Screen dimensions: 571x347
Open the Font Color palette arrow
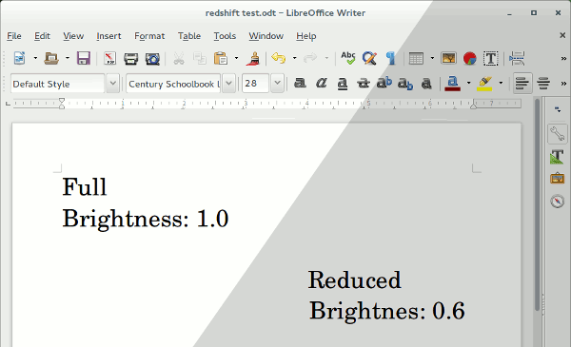tap(468, 83)
